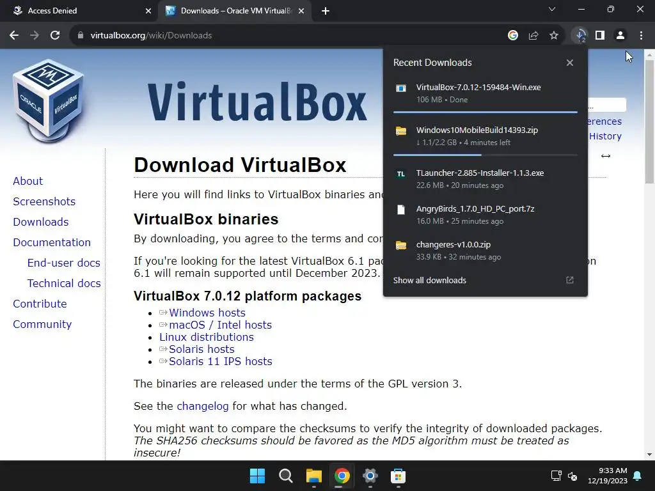This screenshot has height=491, width=655.
Task: Click the browser forward arrow
Action: tap(35, 36)
